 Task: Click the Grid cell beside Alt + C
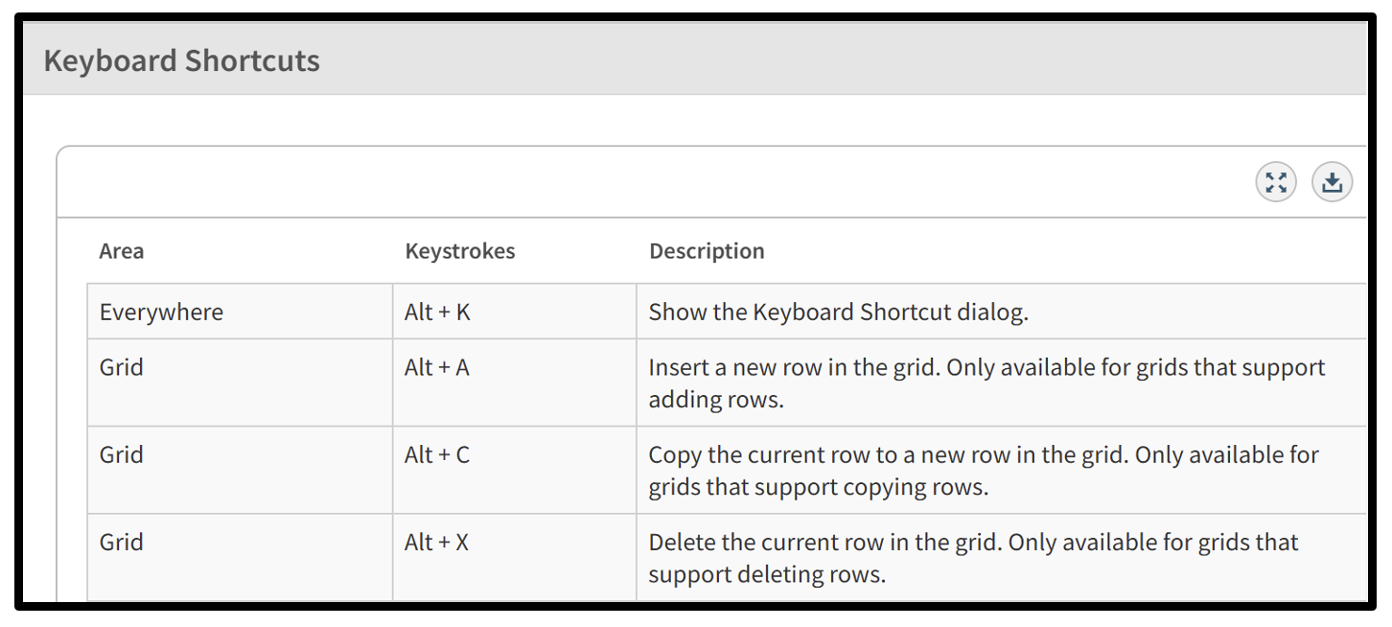(240, 470)
